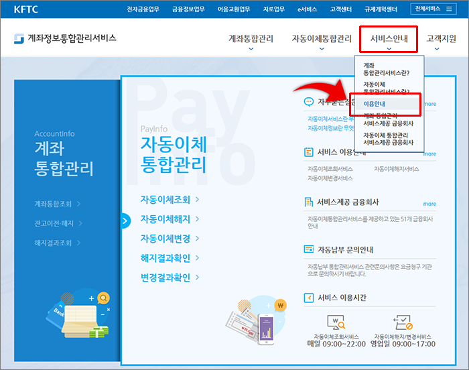Click the bankbook and cash illustration
The image size is (469, 370).
pyautogui.click(x=78, y=314)
